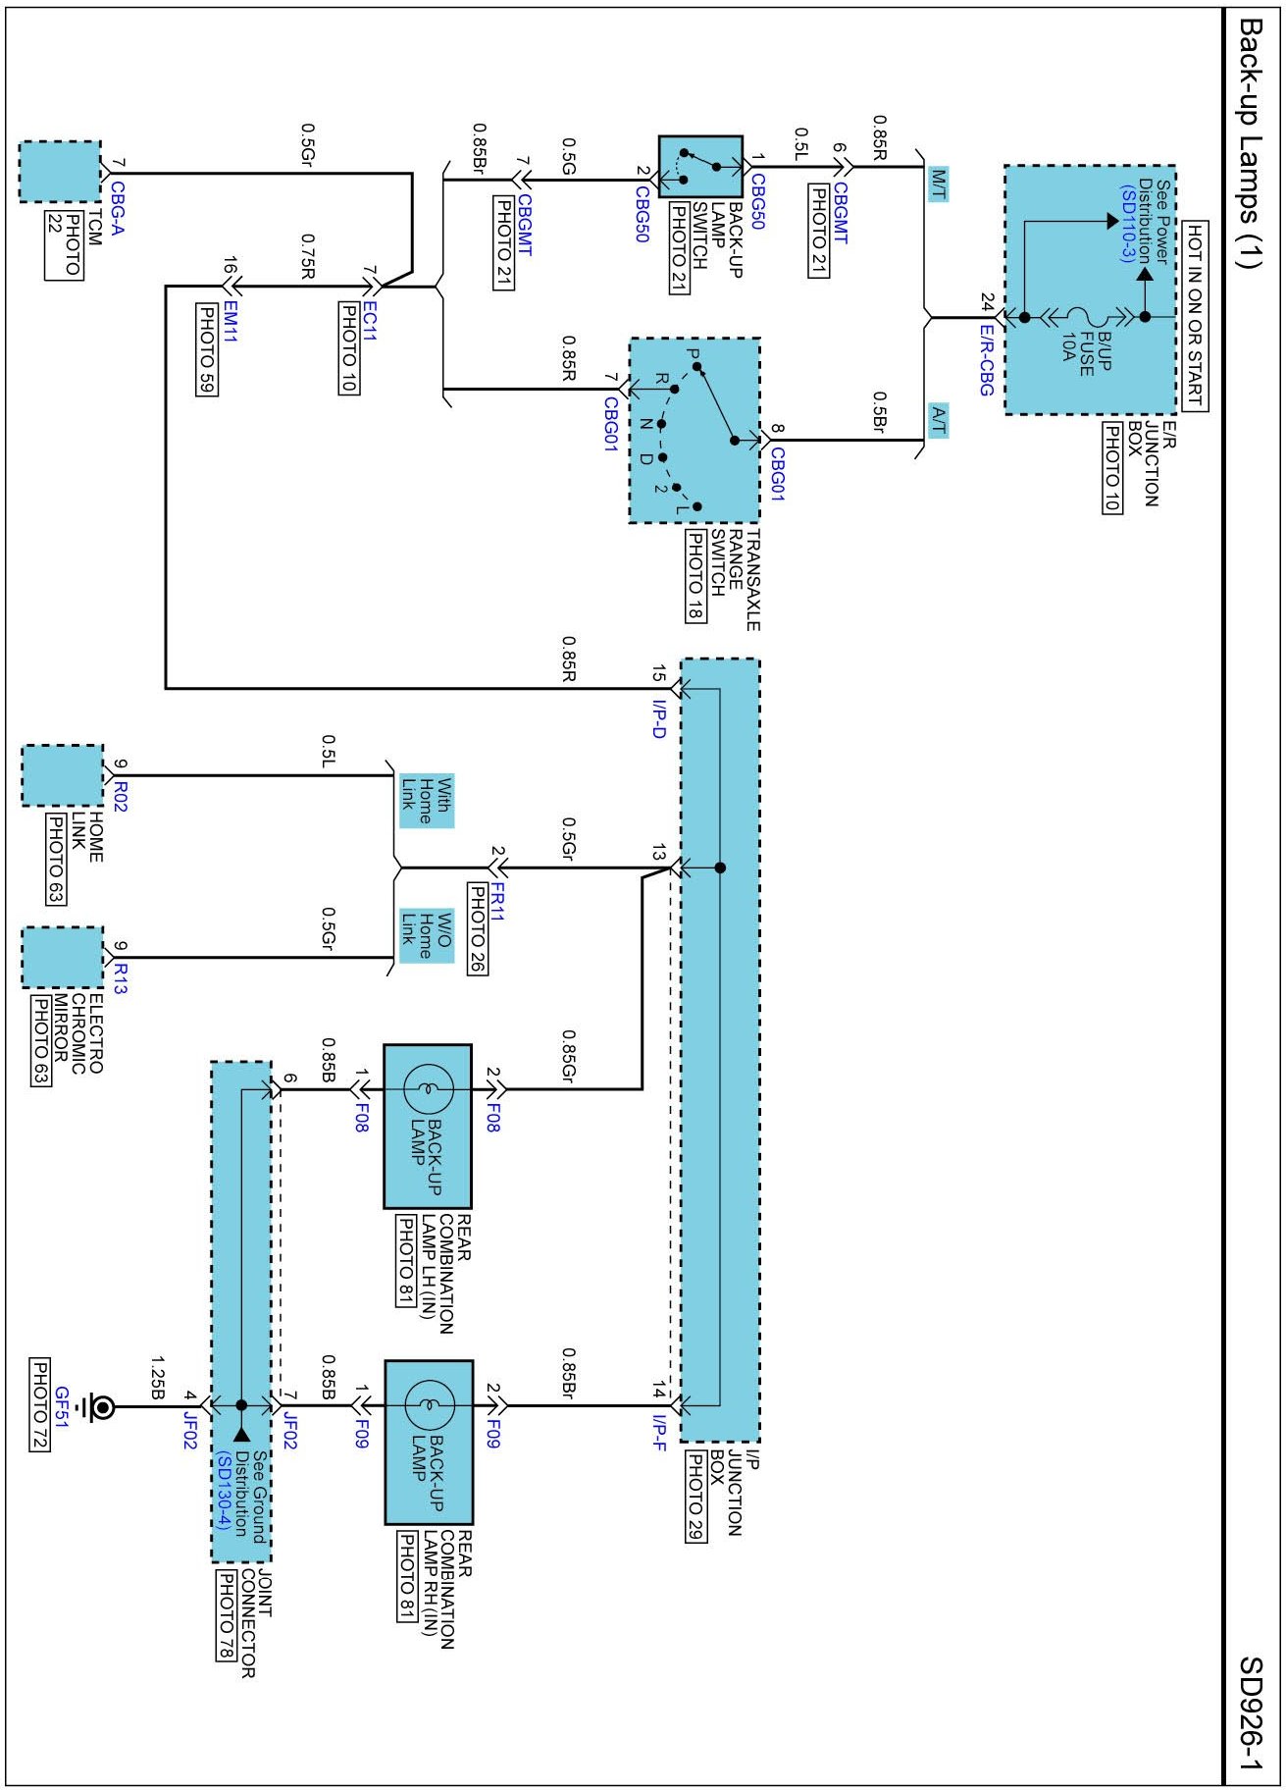Open the SD130-4 ground distribution link
1286x1790 pixels.
click(x=224, y=1492)
